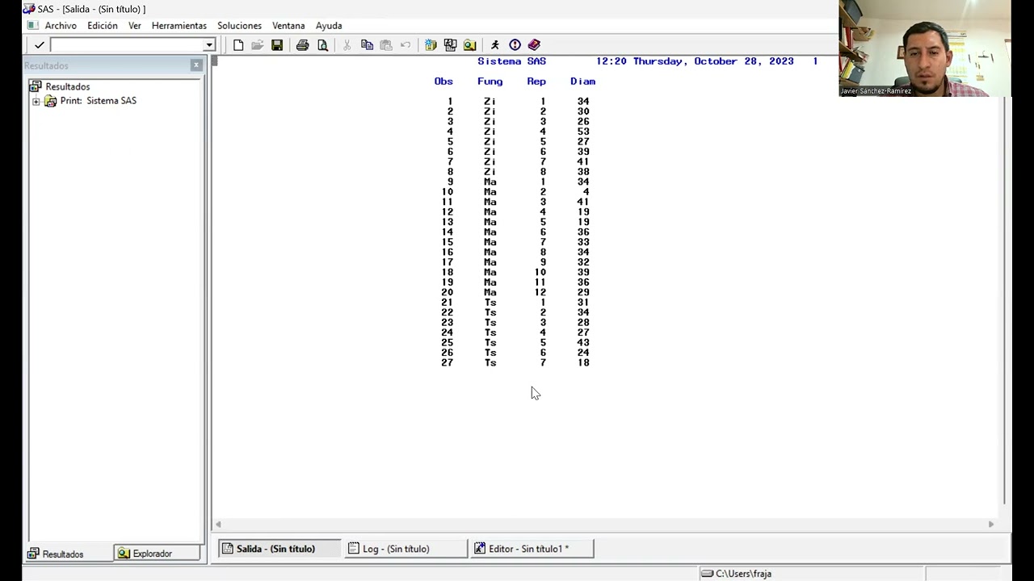Click the Undo arrow icon
The image size is (1034, 581).
coord(406,45)
